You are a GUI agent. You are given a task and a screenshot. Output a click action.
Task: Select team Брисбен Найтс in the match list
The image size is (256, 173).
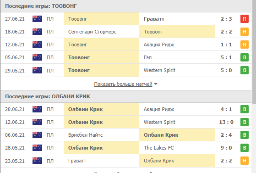coord(85,135)
